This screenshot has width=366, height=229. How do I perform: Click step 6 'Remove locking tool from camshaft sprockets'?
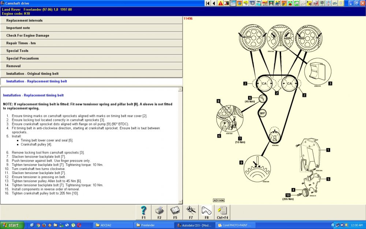(48, 152)
